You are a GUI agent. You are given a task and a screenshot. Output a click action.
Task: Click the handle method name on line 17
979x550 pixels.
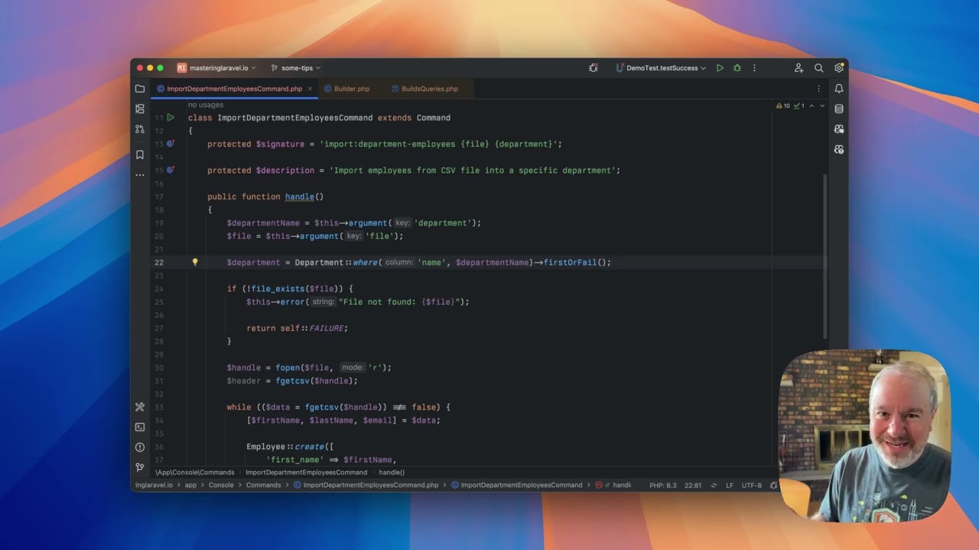[x=300, y=196]
